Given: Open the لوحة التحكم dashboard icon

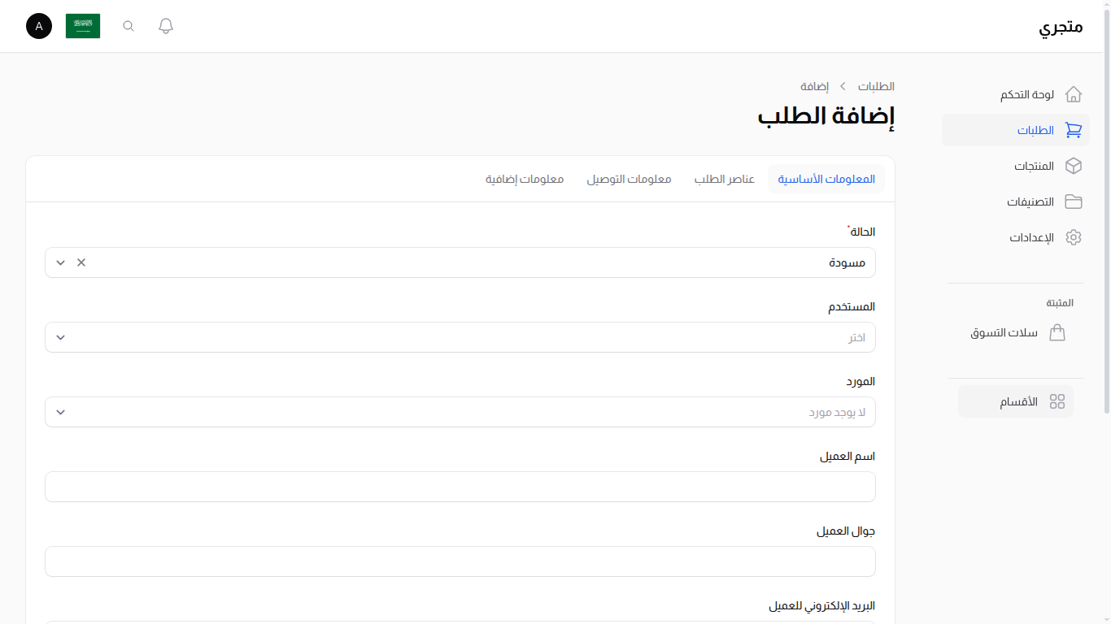Looking at the screenshot, I should (1074, 94).
